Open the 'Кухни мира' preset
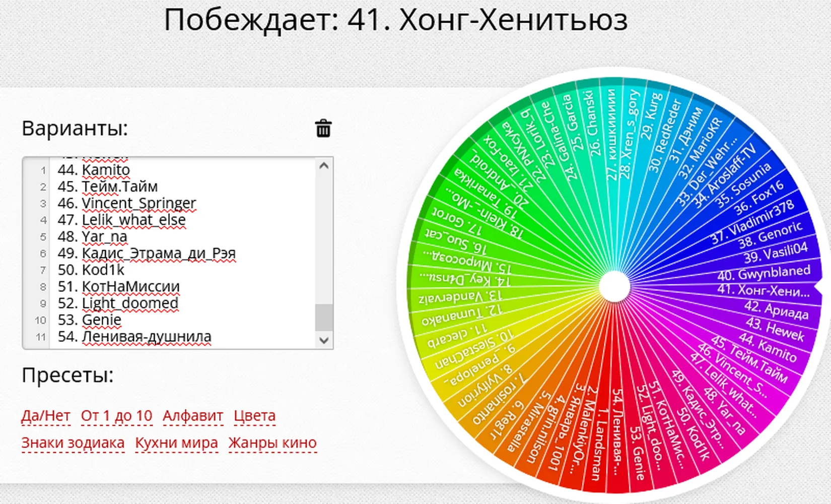The image size is (831, 504). (177, 443)
